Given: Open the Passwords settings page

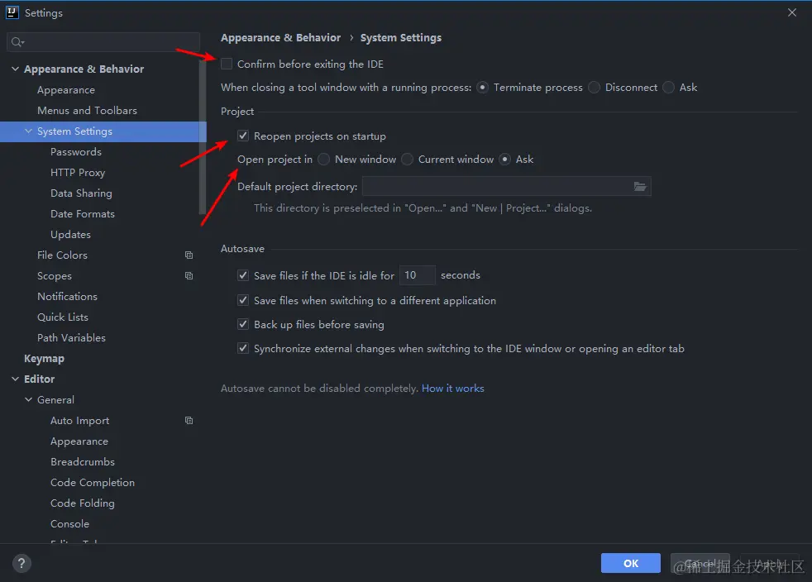Looking at the screenshot, I should pyautogui.click(x=76, y=152).
